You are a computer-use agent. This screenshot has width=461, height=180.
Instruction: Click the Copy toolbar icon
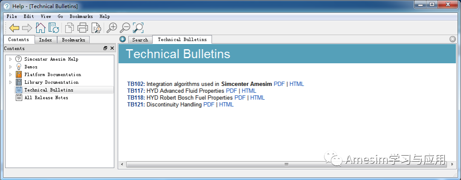click(x=70, y=28)
